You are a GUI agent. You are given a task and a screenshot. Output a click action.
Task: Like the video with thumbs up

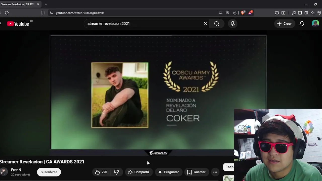tap(101, 172)
